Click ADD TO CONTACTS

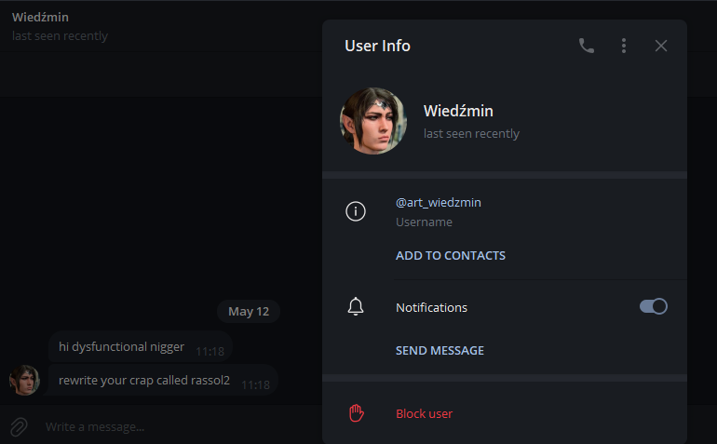(x=451, y=255)
